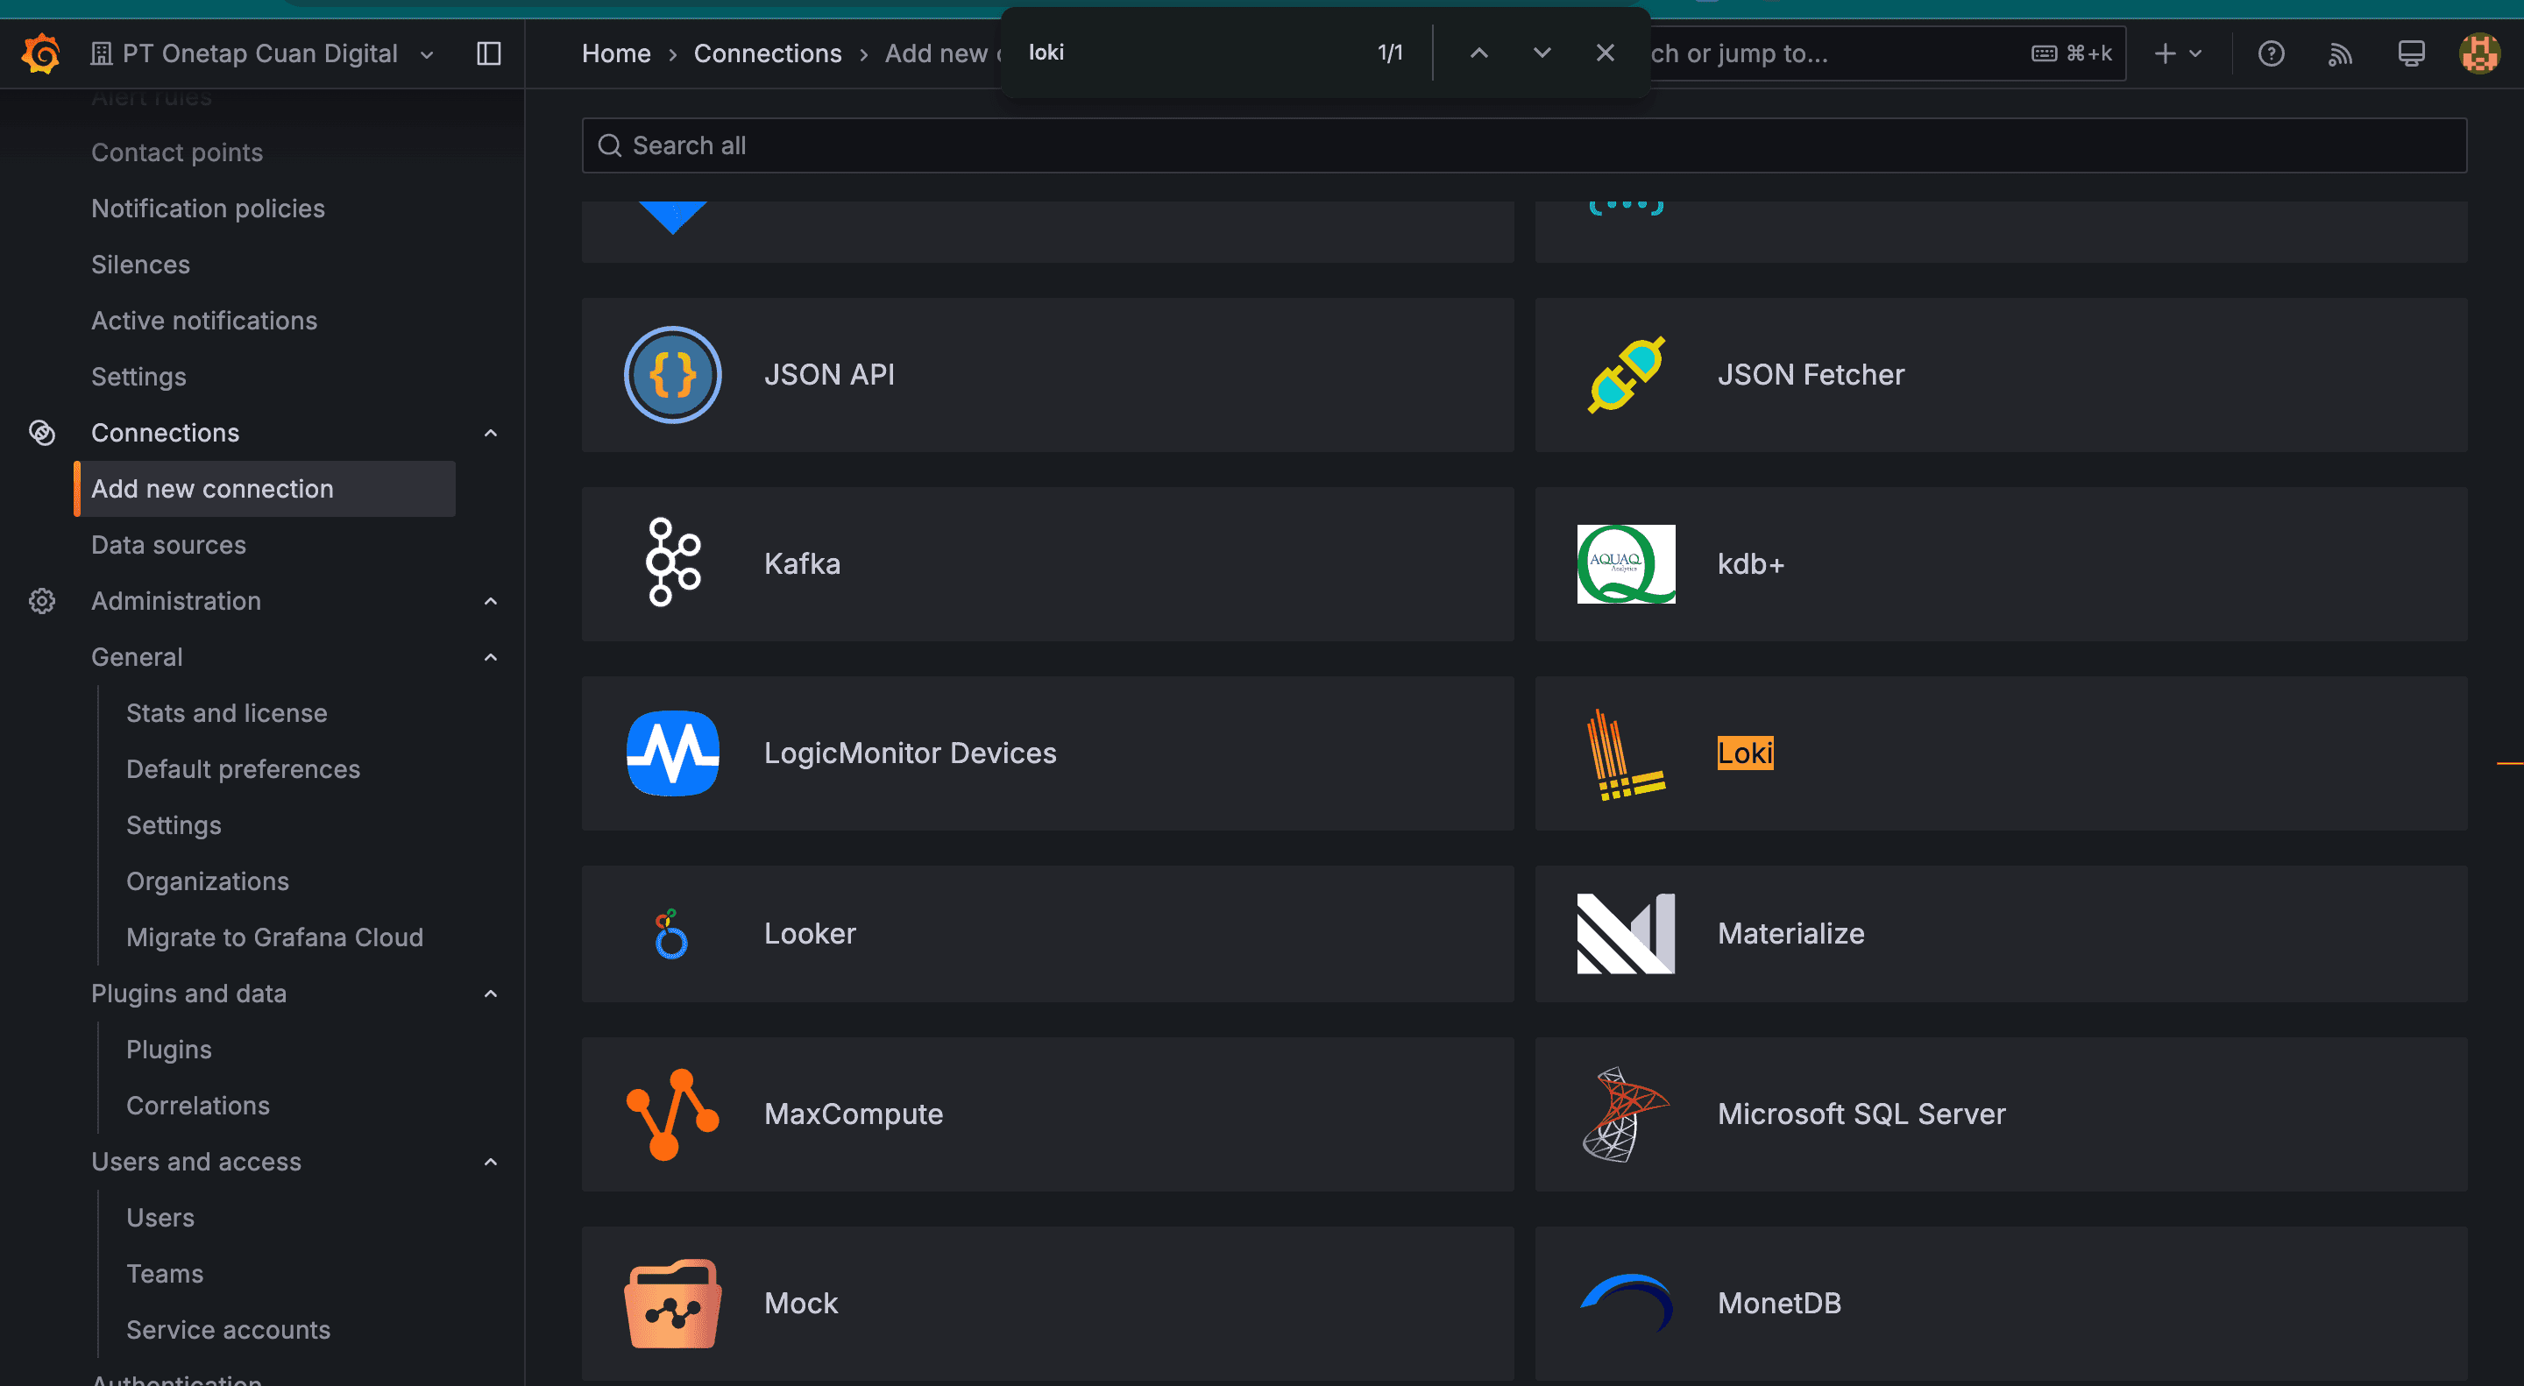
Task: Select Add new connection item
Action: 265,489
